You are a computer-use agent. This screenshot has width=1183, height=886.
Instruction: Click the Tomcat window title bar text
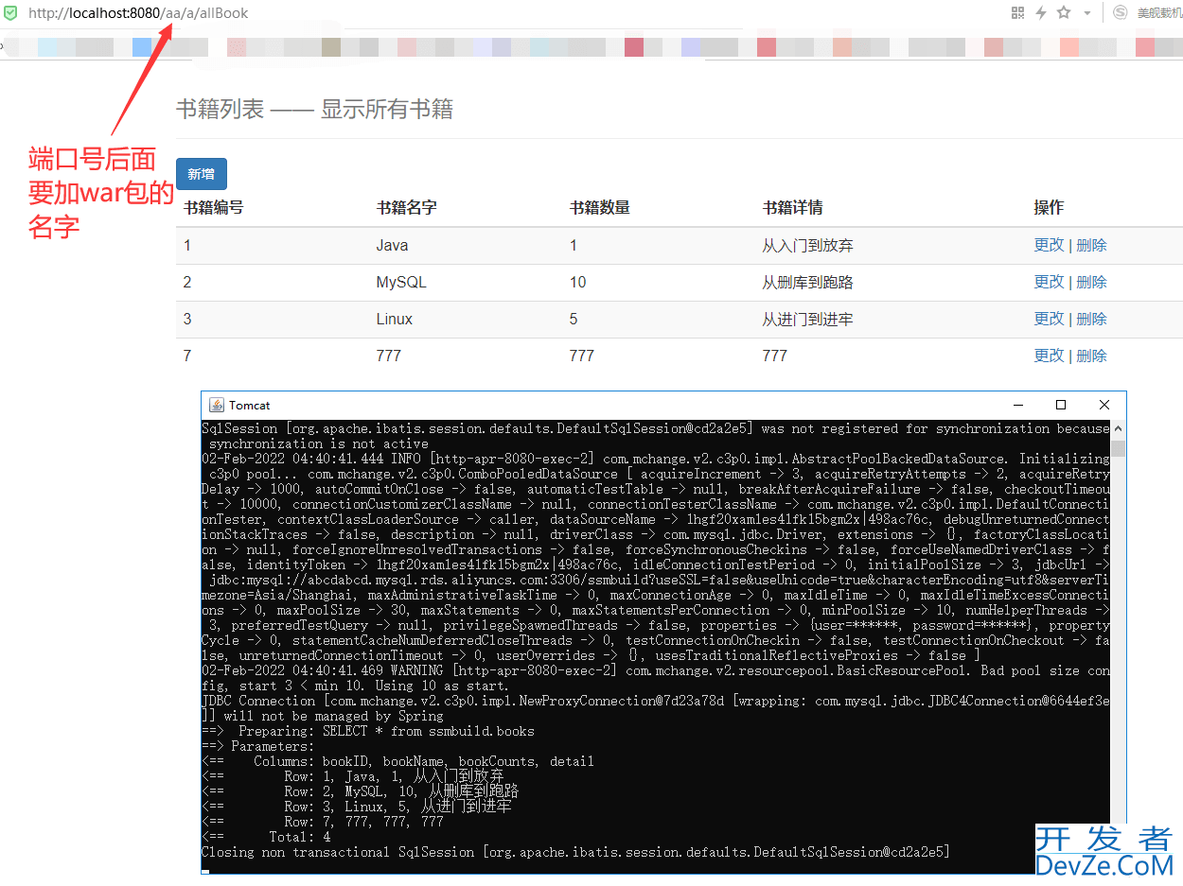pos(250,405)
